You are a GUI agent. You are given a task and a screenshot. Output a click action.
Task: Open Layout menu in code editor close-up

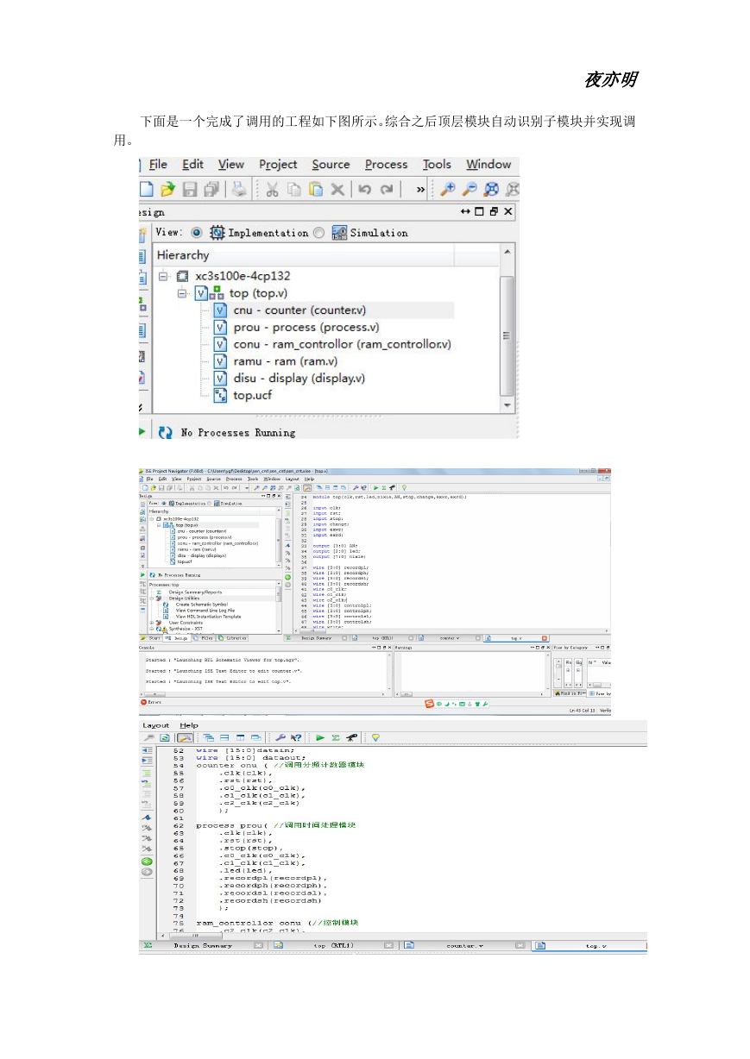pyautogui.click(x=156, y=725)
